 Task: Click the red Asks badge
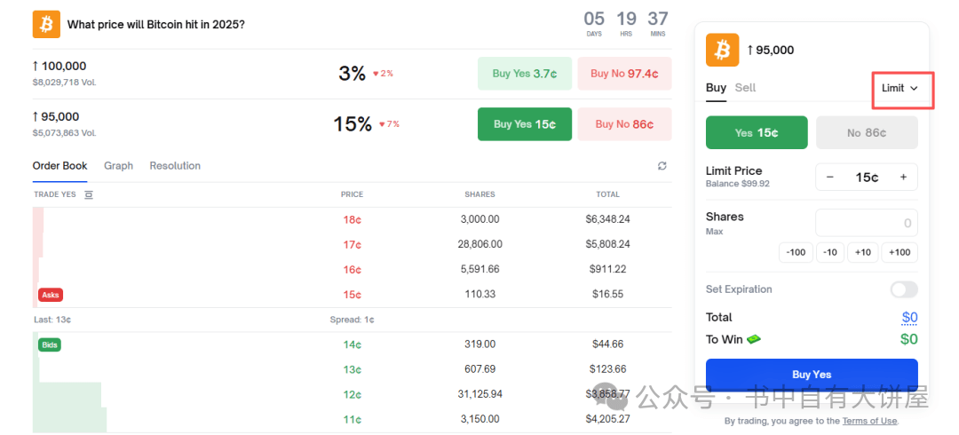51,295
